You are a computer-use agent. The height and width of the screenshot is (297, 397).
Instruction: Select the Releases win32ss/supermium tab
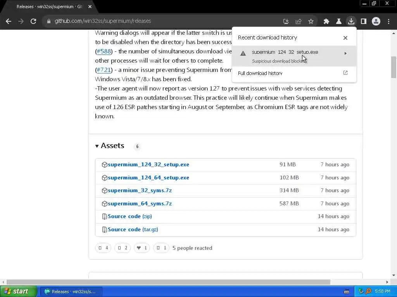[49, 7]
